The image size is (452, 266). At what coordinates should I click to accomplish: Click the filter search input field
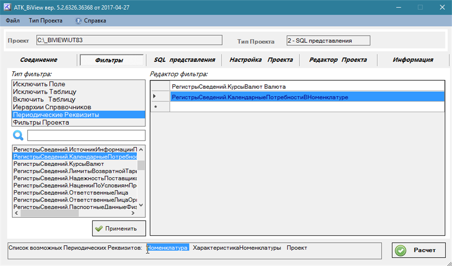pos(86,135)
